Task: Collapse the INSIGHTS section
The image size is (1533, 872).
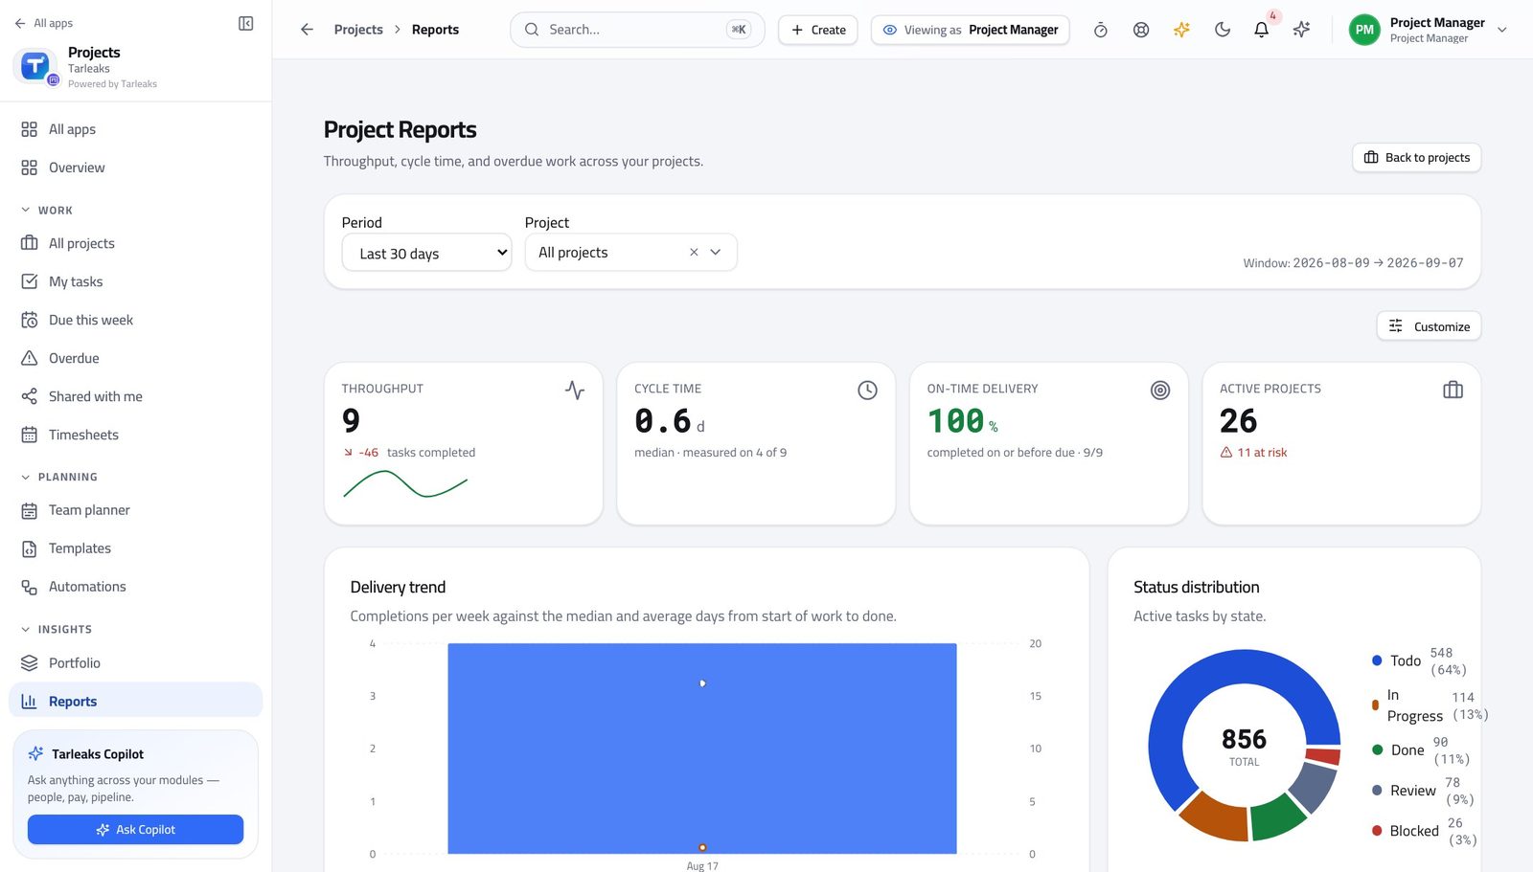Action: point(57,629)
